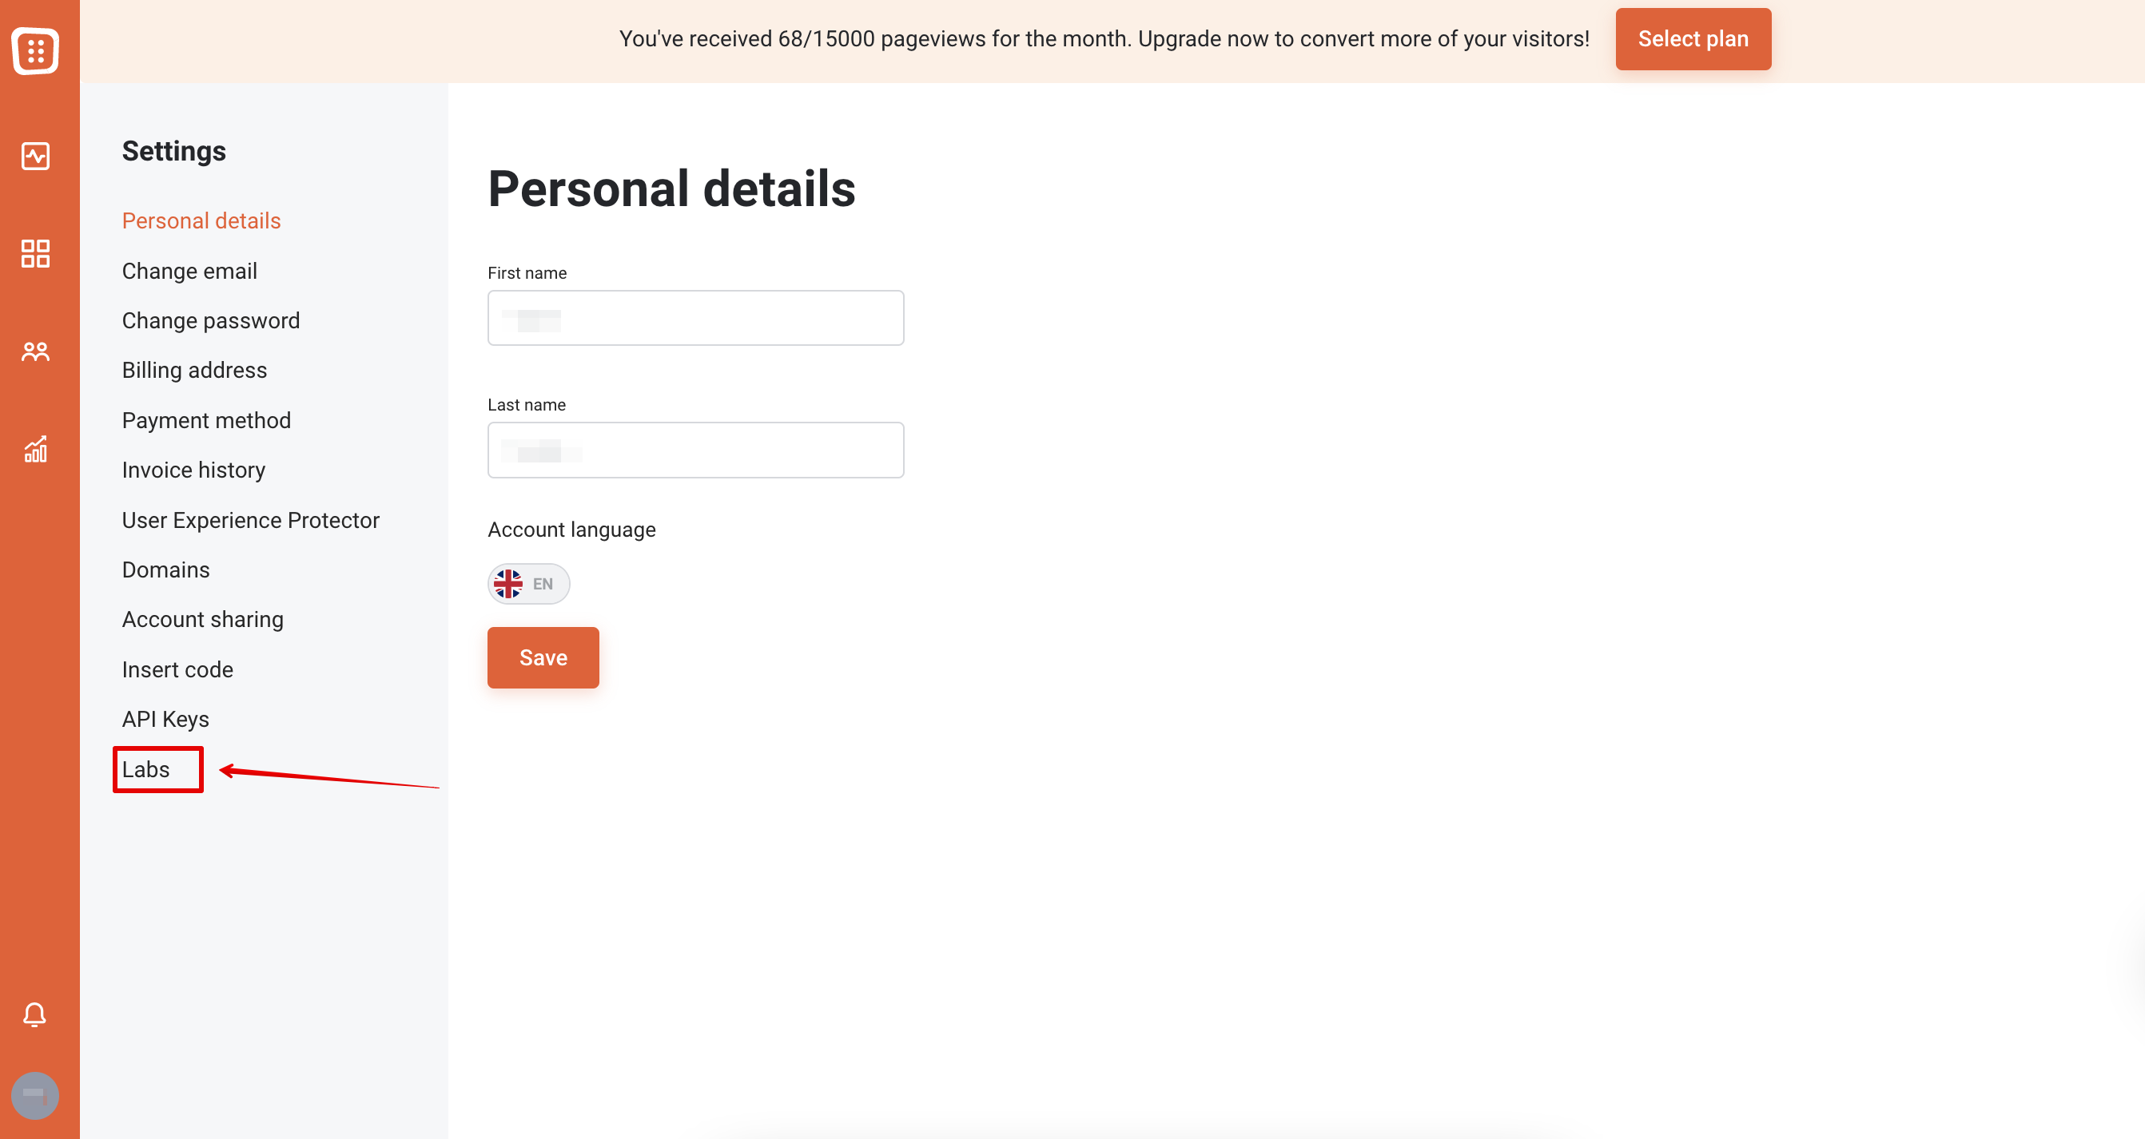
Task: Open User Experience Protector settings
Action: point(250,520)
